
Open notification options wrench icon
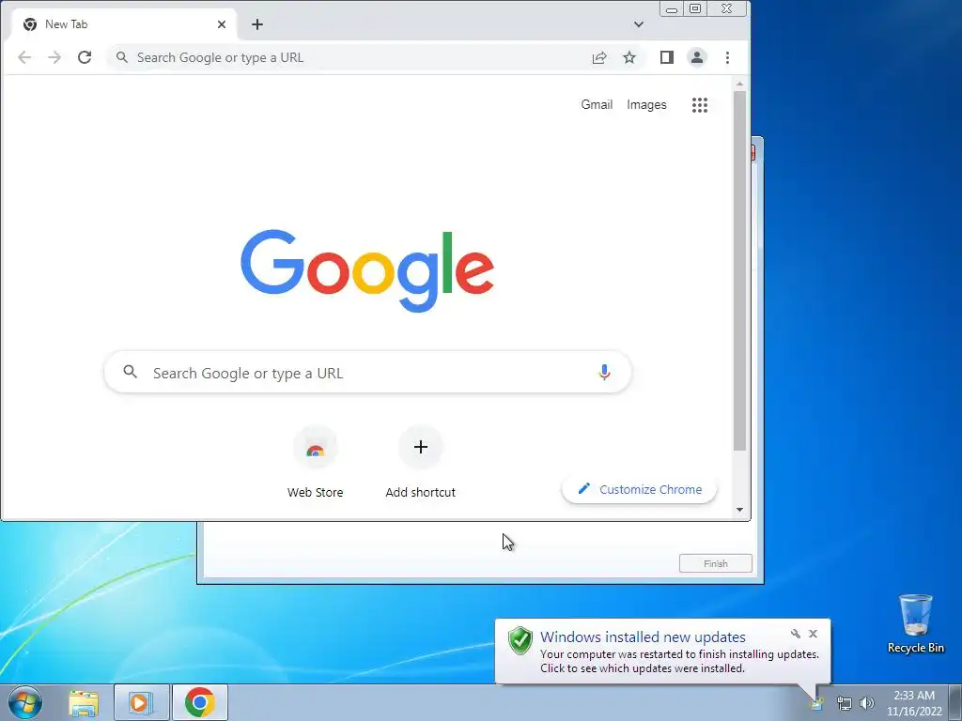[796, 634]
